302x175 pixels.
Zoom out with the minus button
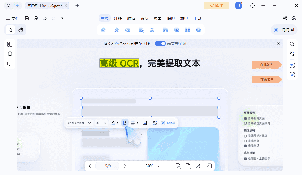click(x=135, y=166)
